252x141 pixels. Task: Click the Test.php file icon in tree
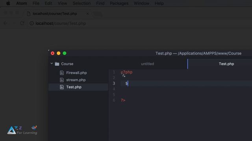tap(62, 87)
